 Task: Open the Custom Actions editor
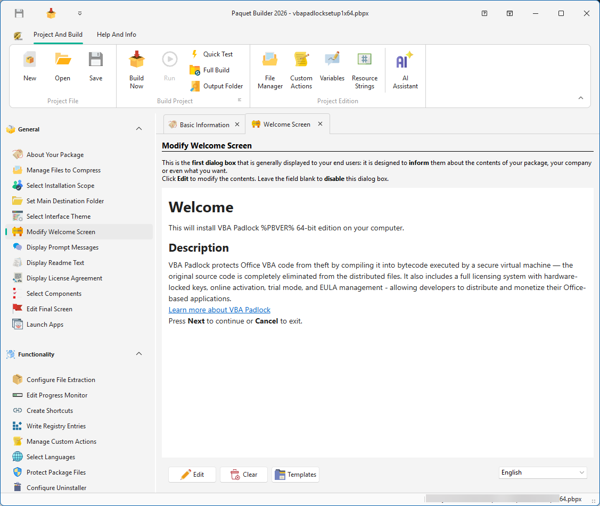tap(301, 68)
